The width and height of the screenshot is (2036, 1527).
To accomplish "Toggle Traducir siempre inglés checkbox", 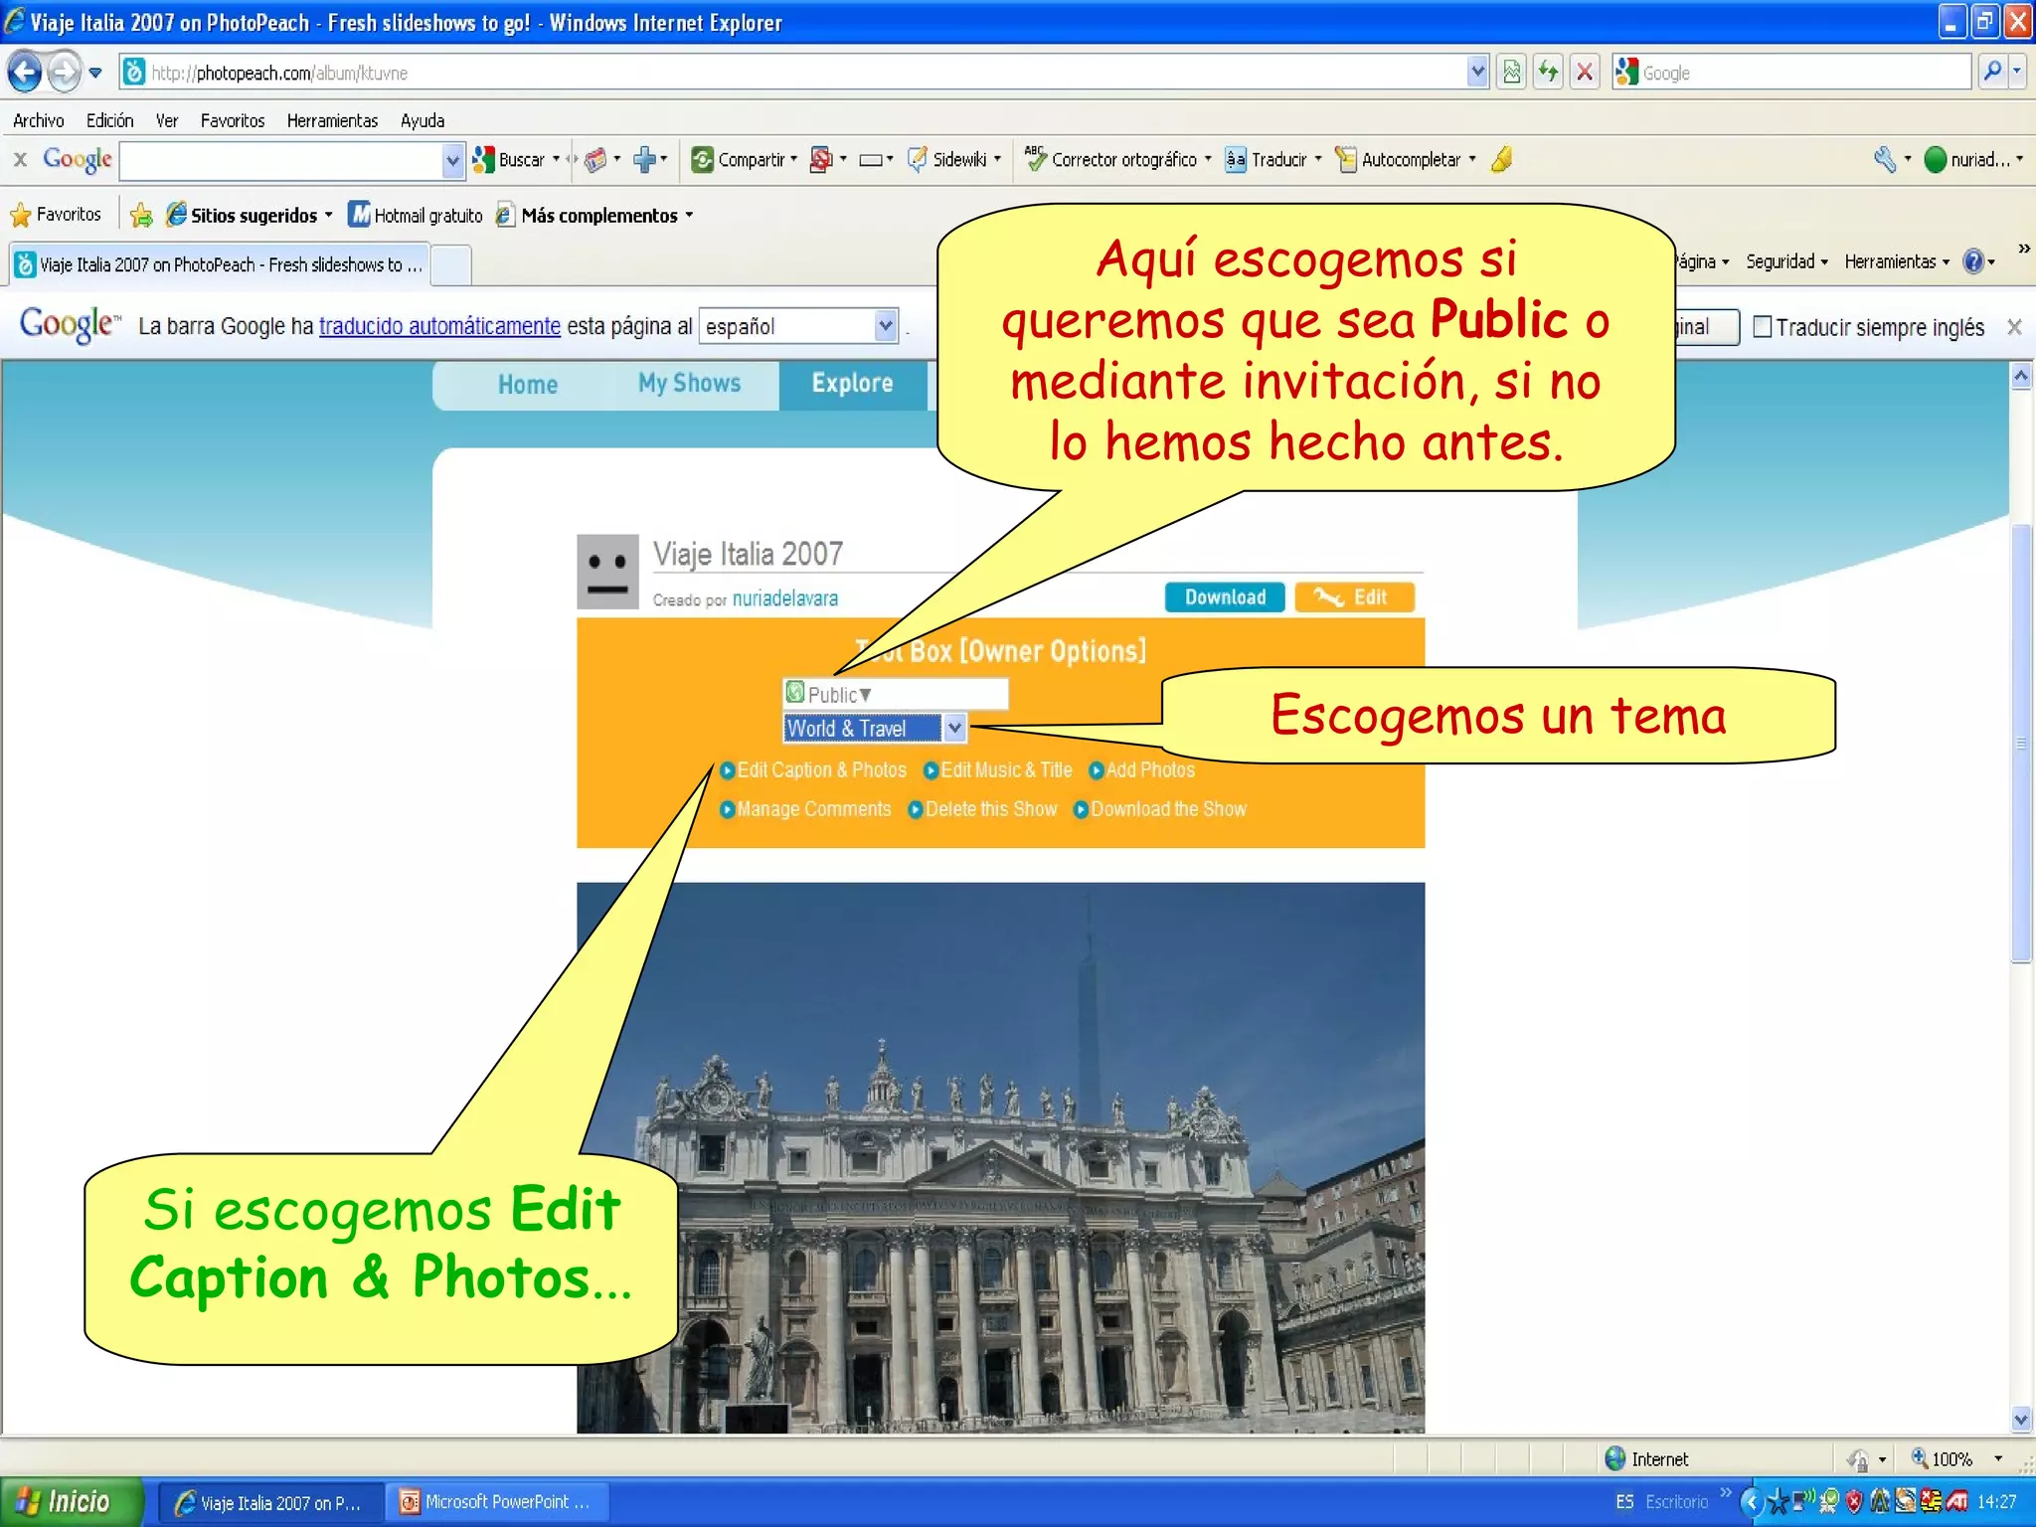I will click(1763, 327).
